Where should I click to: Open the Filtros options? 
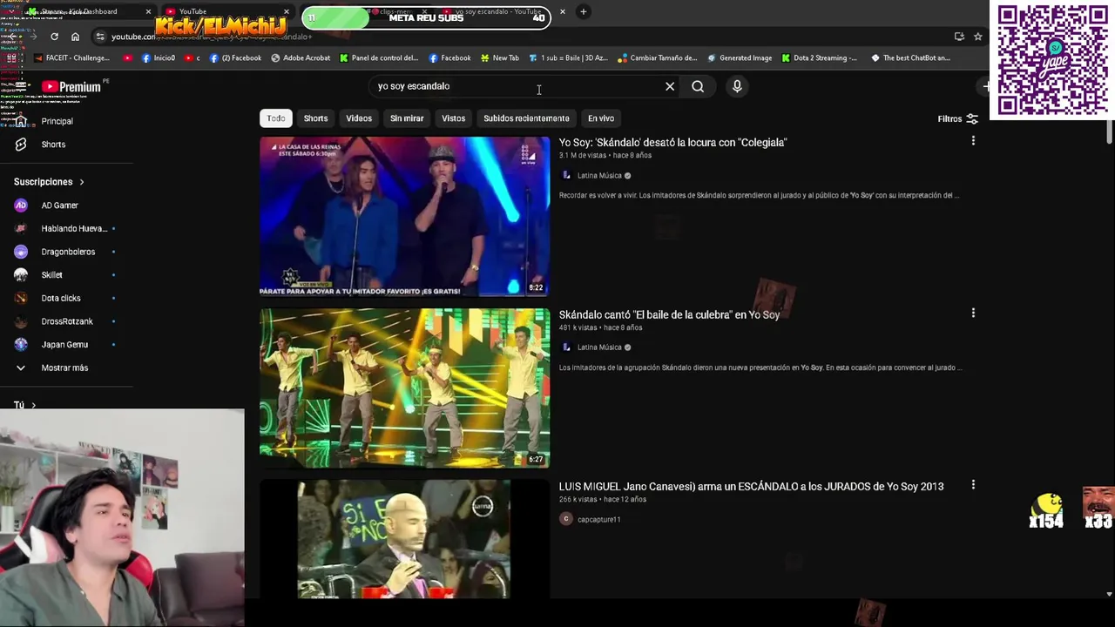[x=957, y=118]
